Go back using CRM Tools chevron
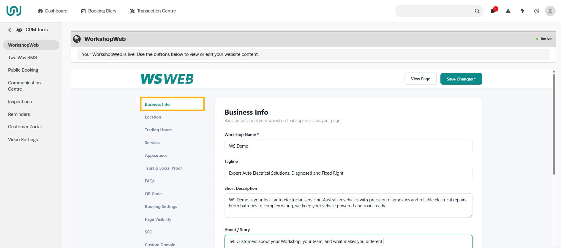Screen dimensions: 561x248 tap(10, 30)
